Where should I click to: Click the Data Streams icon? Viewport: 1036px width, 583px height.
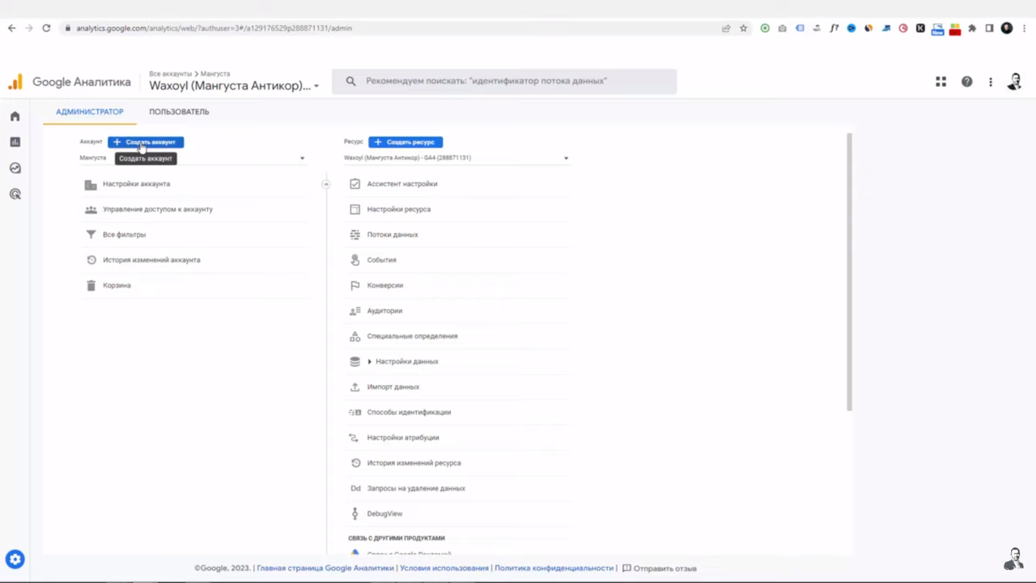point(355,235)
